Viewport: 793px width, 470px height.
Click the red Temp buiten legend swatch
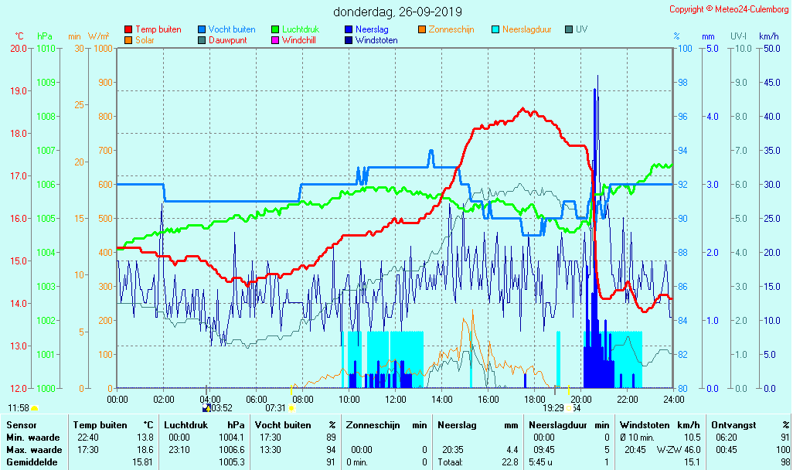(x=128, y=29)
